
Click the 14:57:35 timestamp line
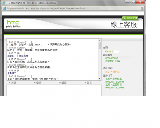20,59
